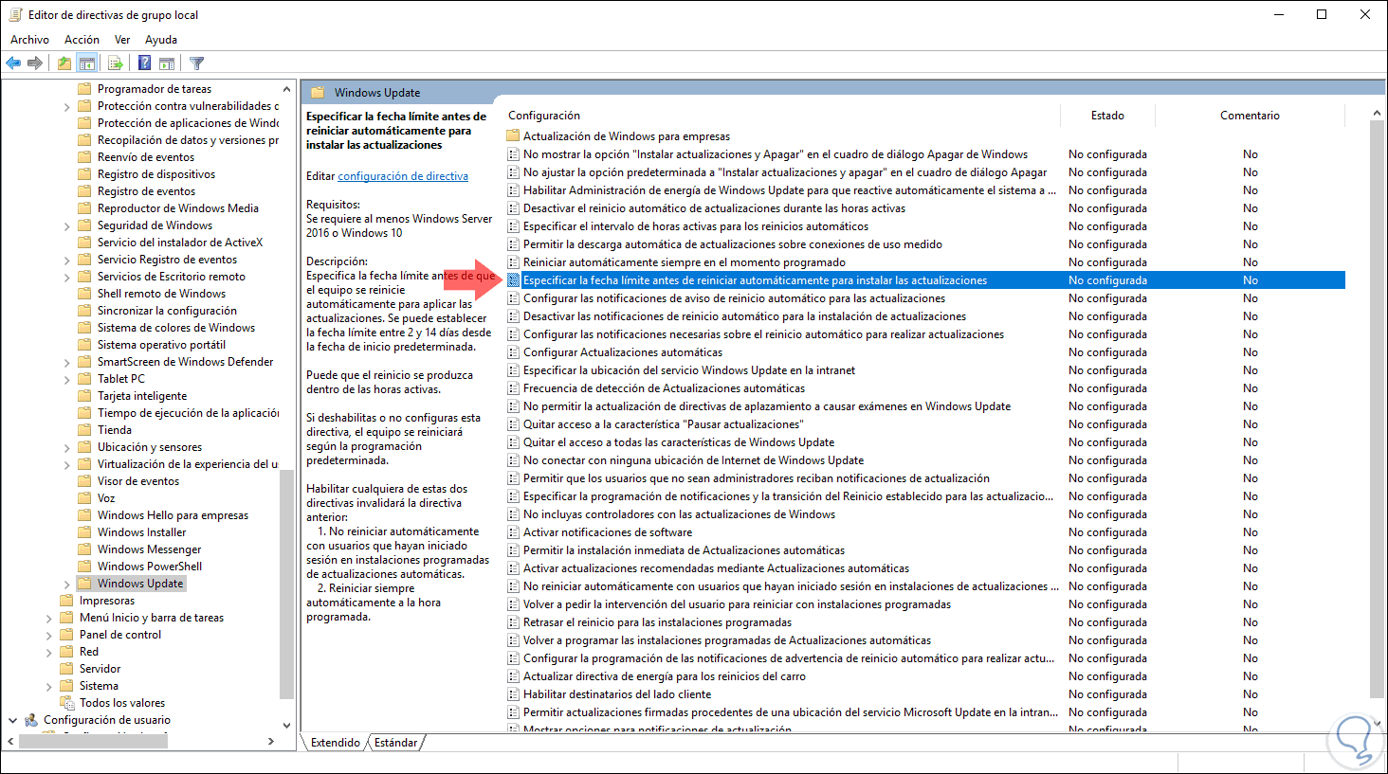Select the Programador de tareas tree item

pos(155,89)
